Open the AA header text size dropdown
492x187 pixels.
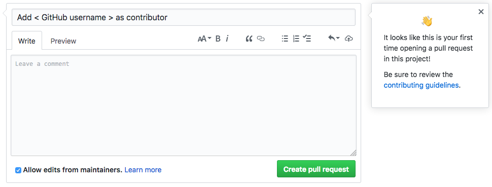[x=204, y=39]
